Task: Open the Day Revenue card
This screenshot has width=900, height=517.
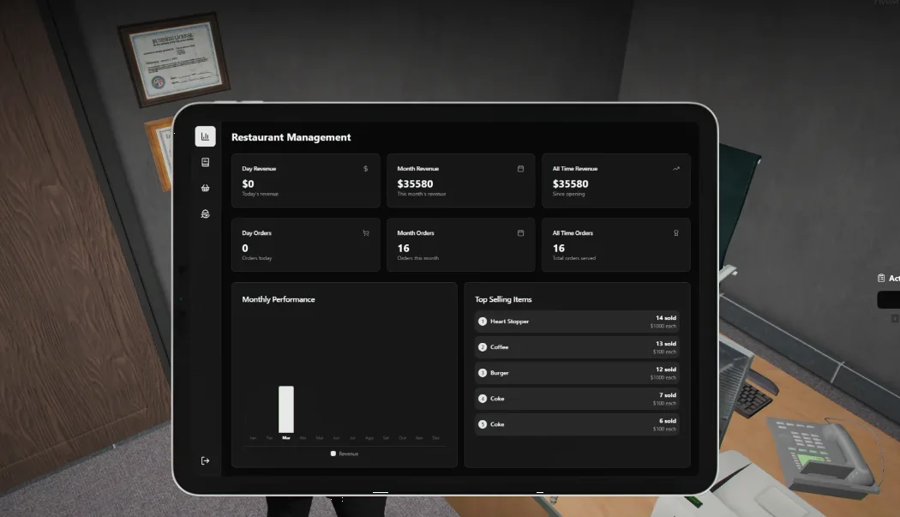Action: pyautogui.click(x=305, y=180)
